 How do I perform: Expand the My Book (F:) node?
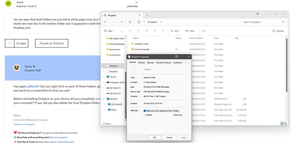click(x=103, y=88)
